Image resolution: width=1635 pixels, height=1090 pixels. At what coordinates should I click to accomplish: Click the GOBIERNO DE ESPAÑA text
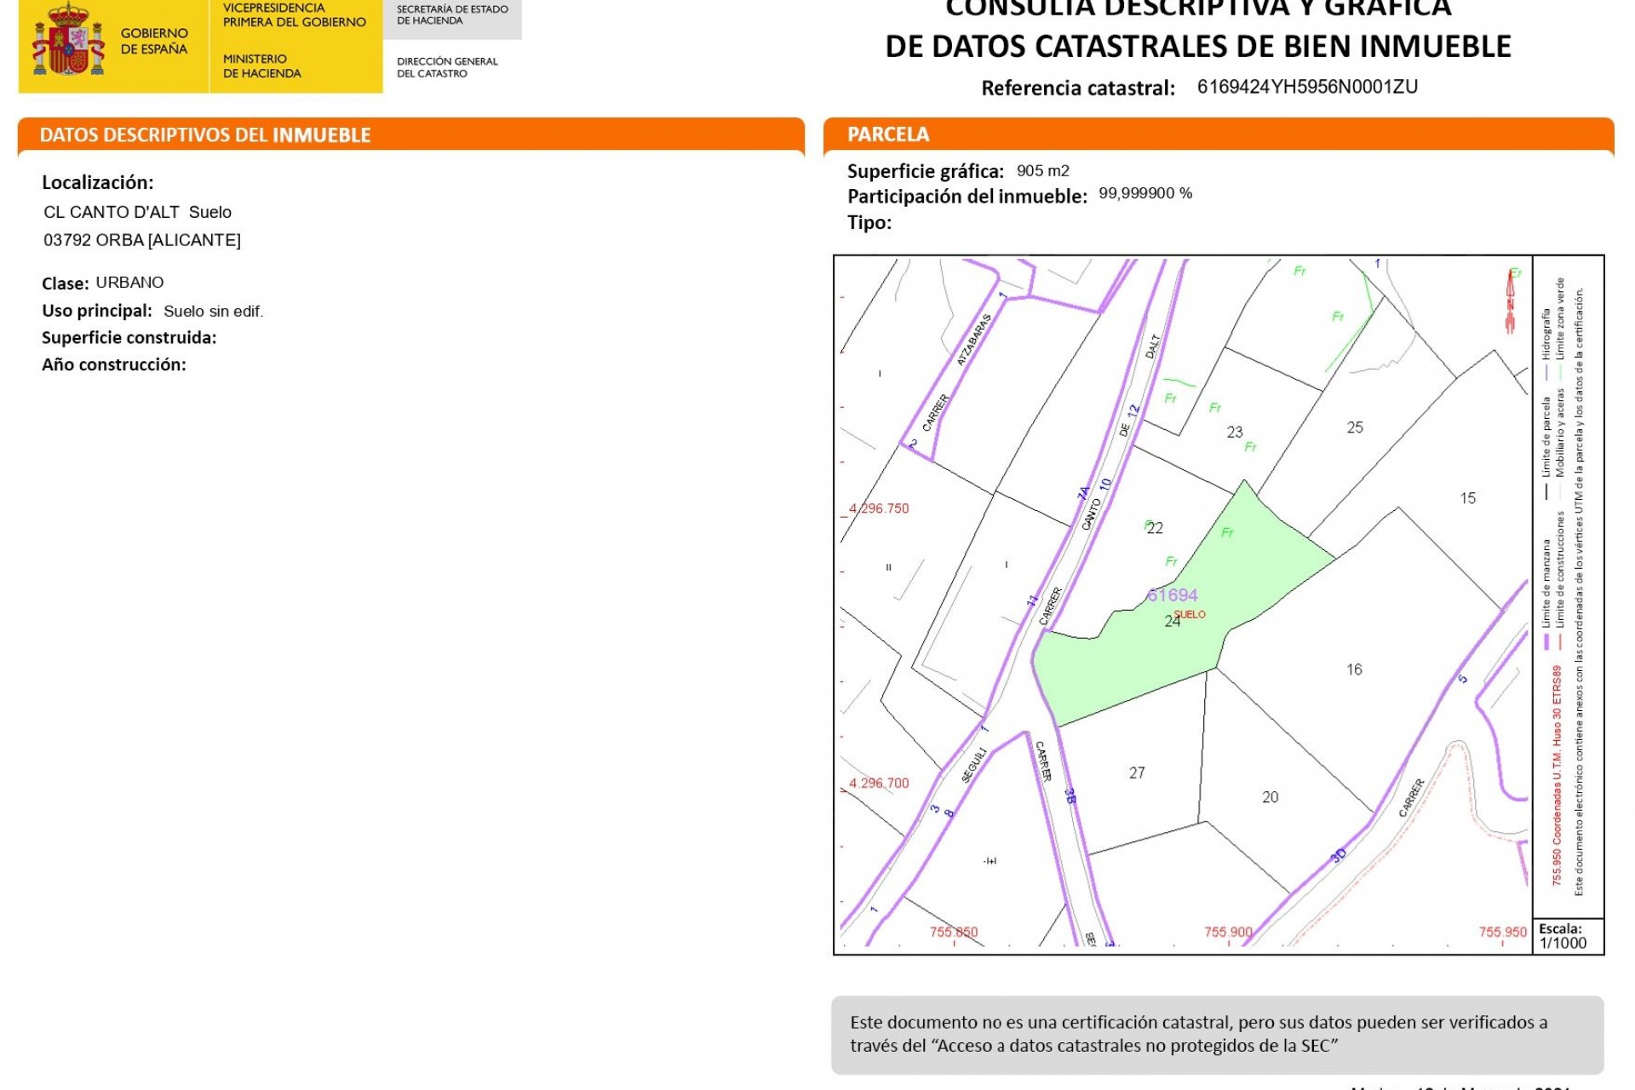pos(154,41)
